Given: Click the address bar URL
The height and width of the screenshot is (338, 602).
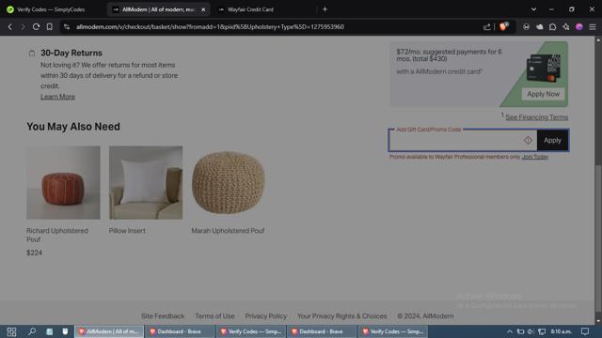Looking at the screenshot, I should (x=210, y=27).
